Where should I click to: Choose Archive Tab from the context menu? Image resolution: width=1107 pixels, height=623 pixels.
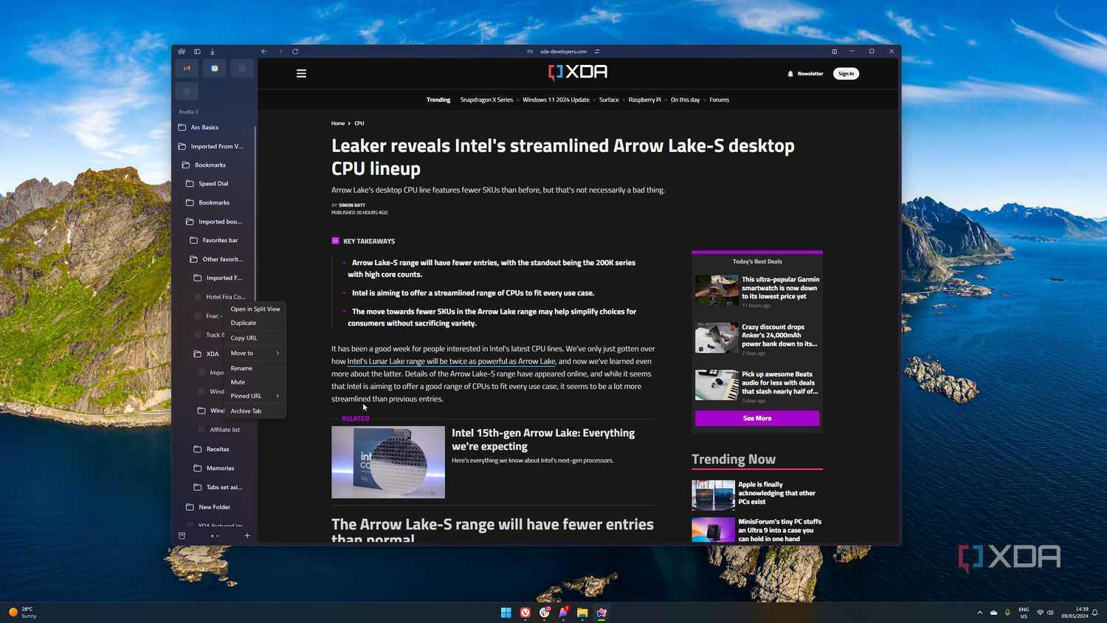(x=255, y=411)
